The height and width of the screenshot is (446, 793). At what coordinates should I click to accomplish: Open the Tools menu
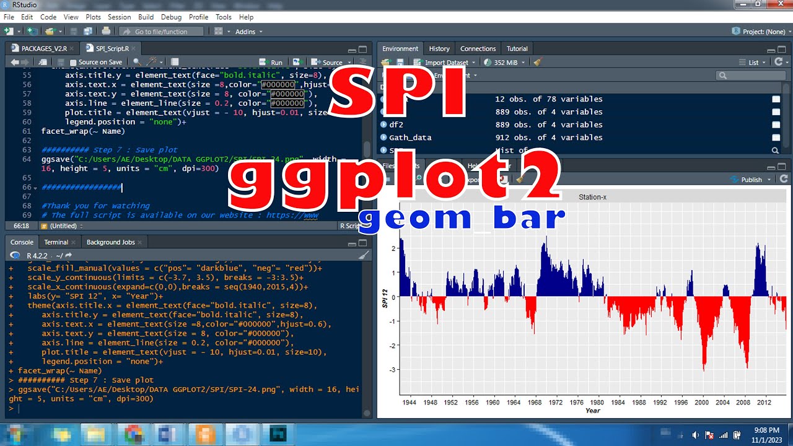tap(224, 17)
